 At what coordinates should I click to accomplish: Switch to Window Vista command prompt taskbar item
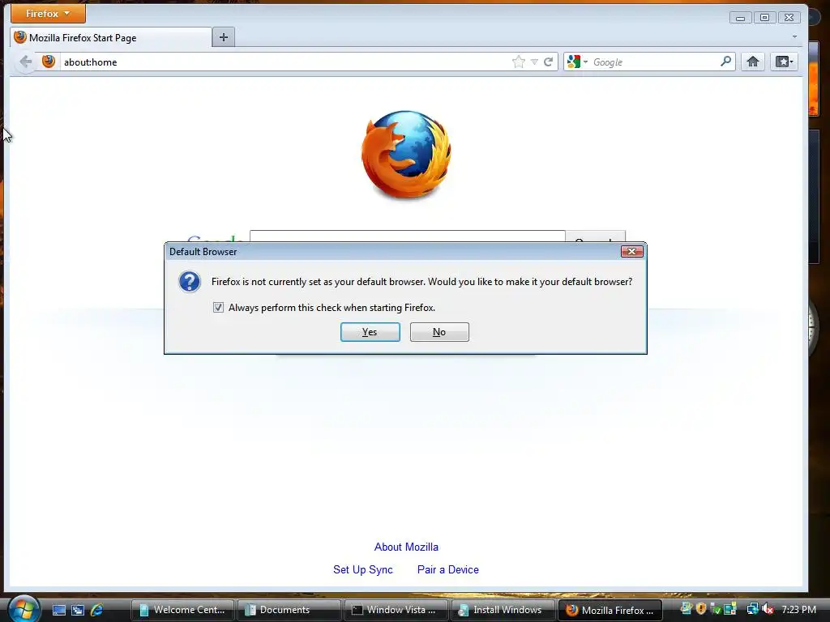point(396,610)
